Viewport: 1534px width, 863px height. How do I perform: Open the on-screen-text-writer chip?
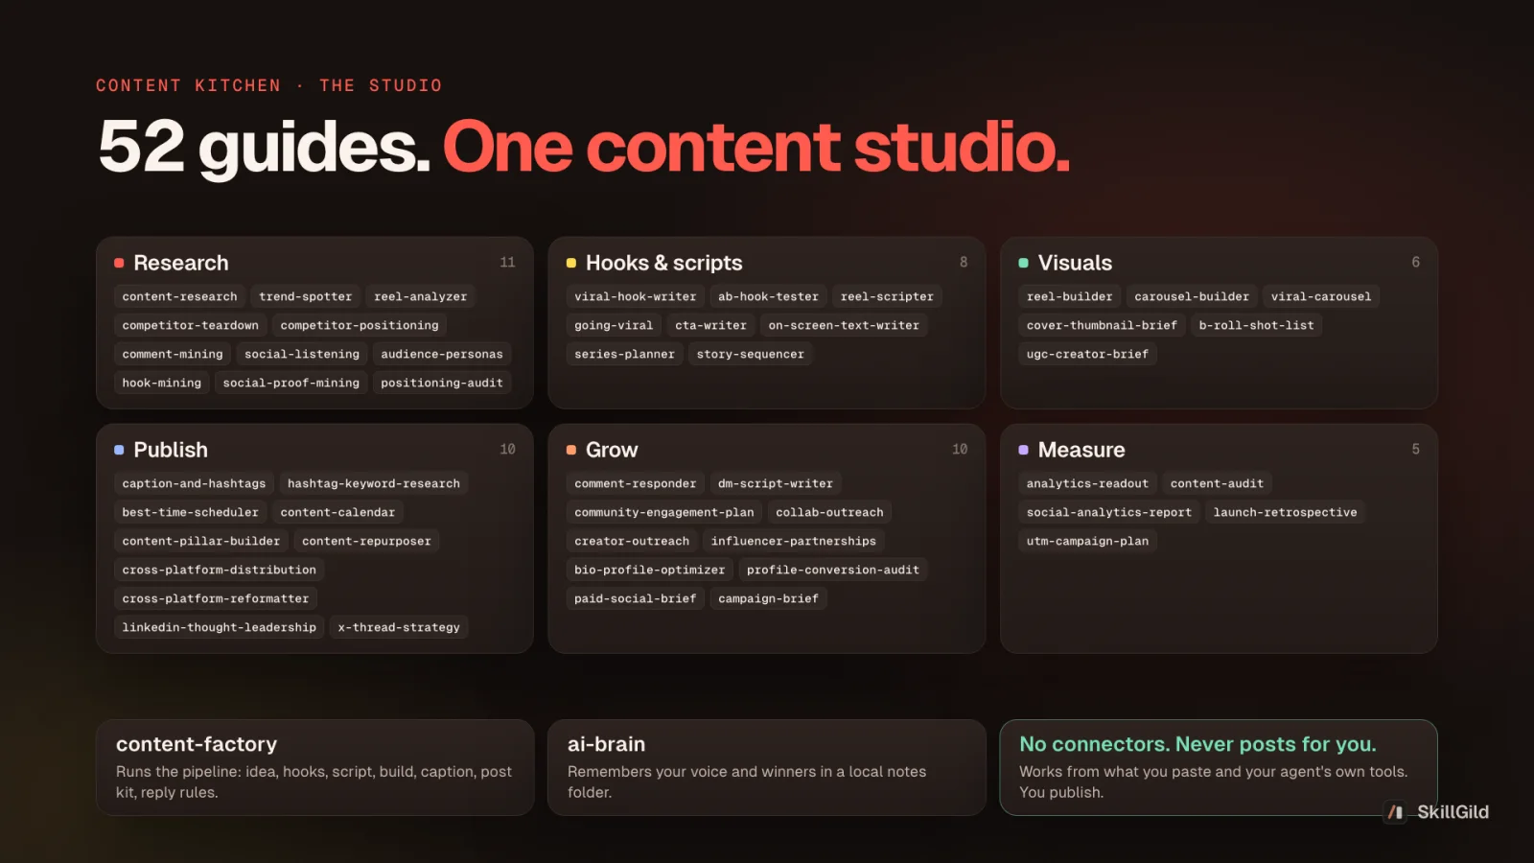844,325
